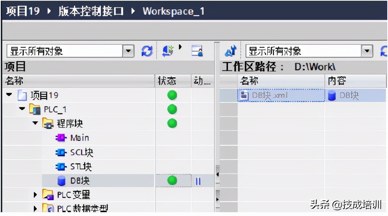This screenshot has width=388, height=216.
Task: Select the SCL块 block in tree
Action: [82, 152]
